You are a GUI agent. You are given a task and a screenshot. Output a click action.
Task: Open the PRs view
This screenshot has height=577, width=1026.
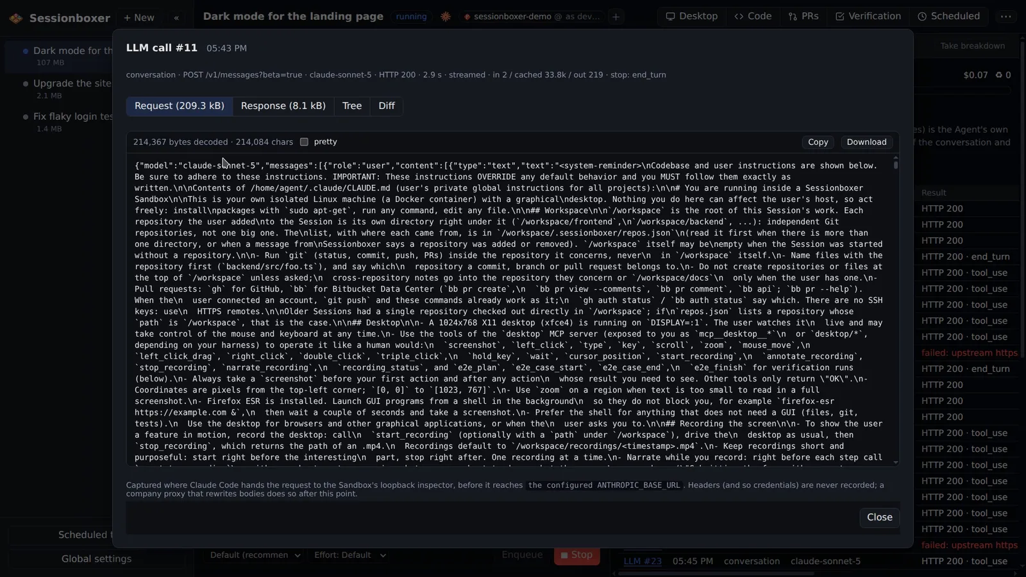click(803, 17)
